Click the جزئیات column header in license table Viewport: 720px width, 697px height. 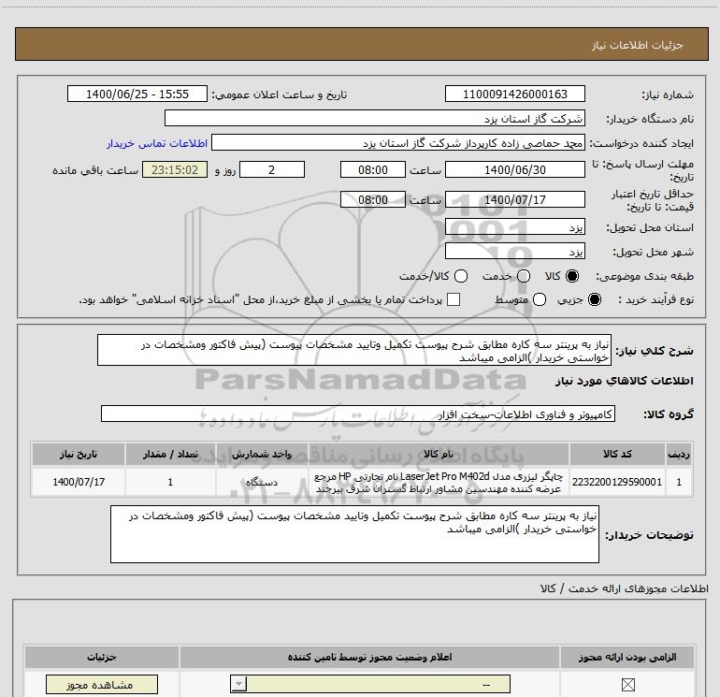(x=102, y=657)
